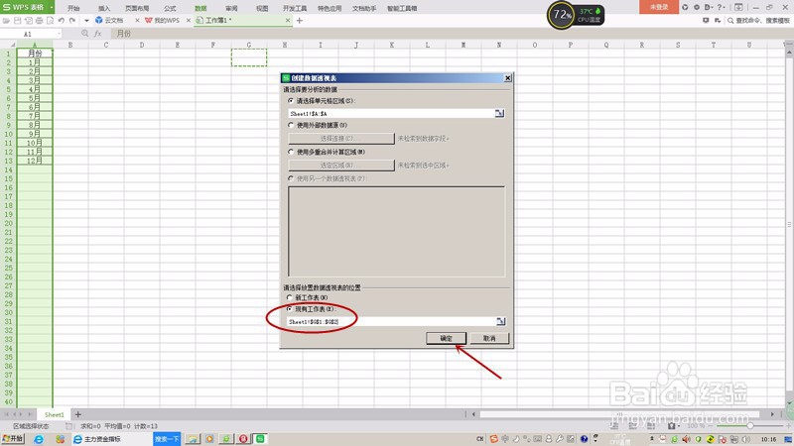Add a new sheet with plus button

click(x=78, y=414)
